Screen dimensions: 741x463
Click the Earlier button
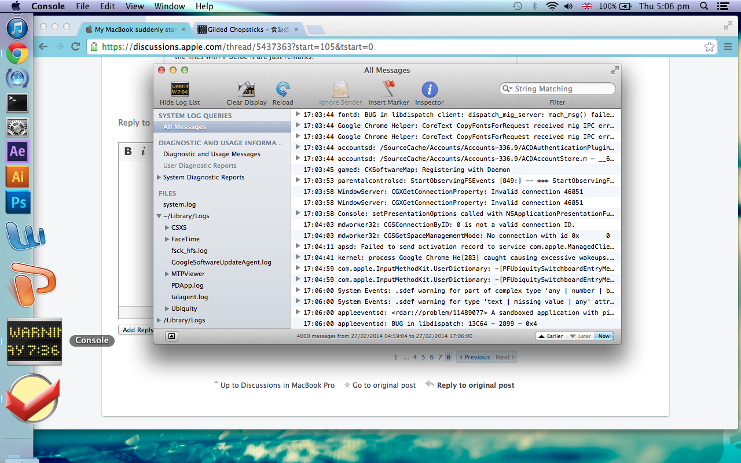(x=551, y=336)
